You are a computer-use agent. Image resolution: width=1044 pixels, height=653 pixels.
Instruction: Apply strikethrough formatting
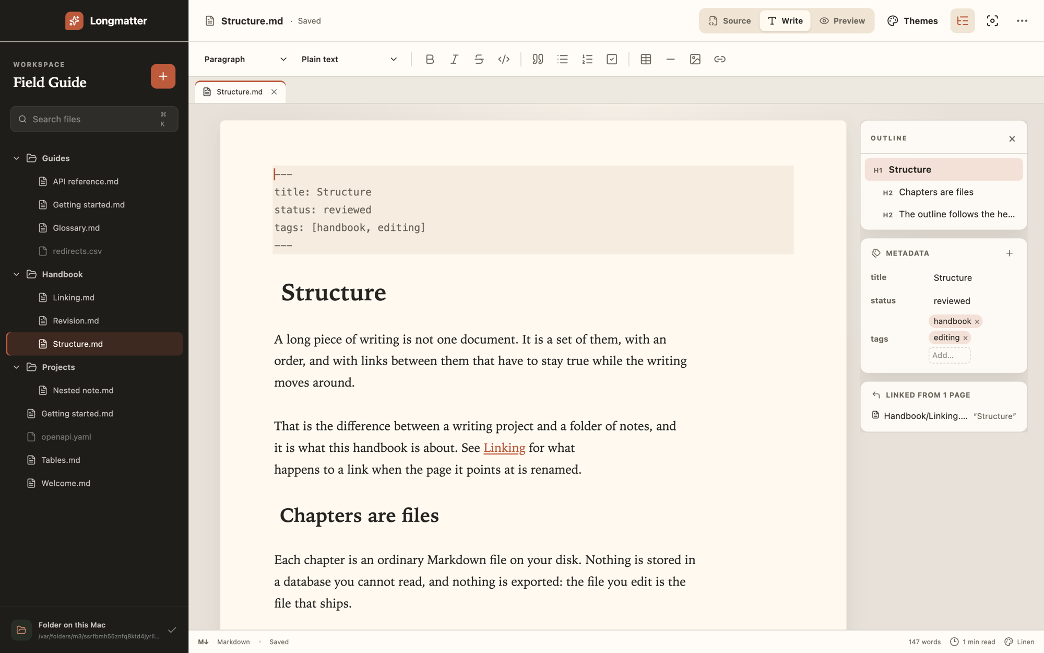pos(479,59)
